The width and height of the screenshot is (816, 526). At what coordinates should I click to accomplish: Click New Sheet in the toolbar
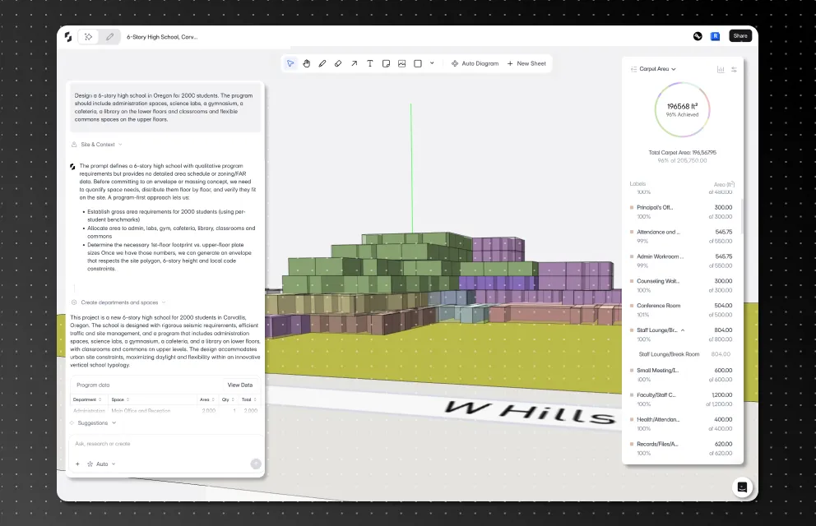click(x=526, y=63)
